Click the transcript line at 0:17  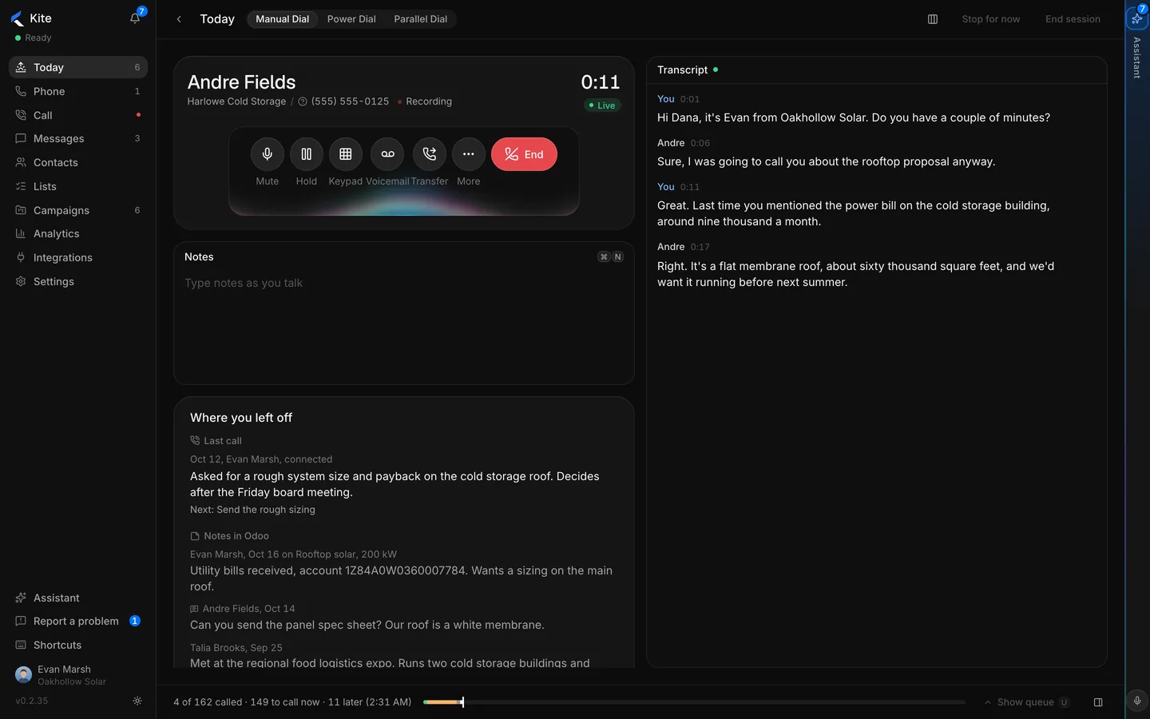coord(855,274)
